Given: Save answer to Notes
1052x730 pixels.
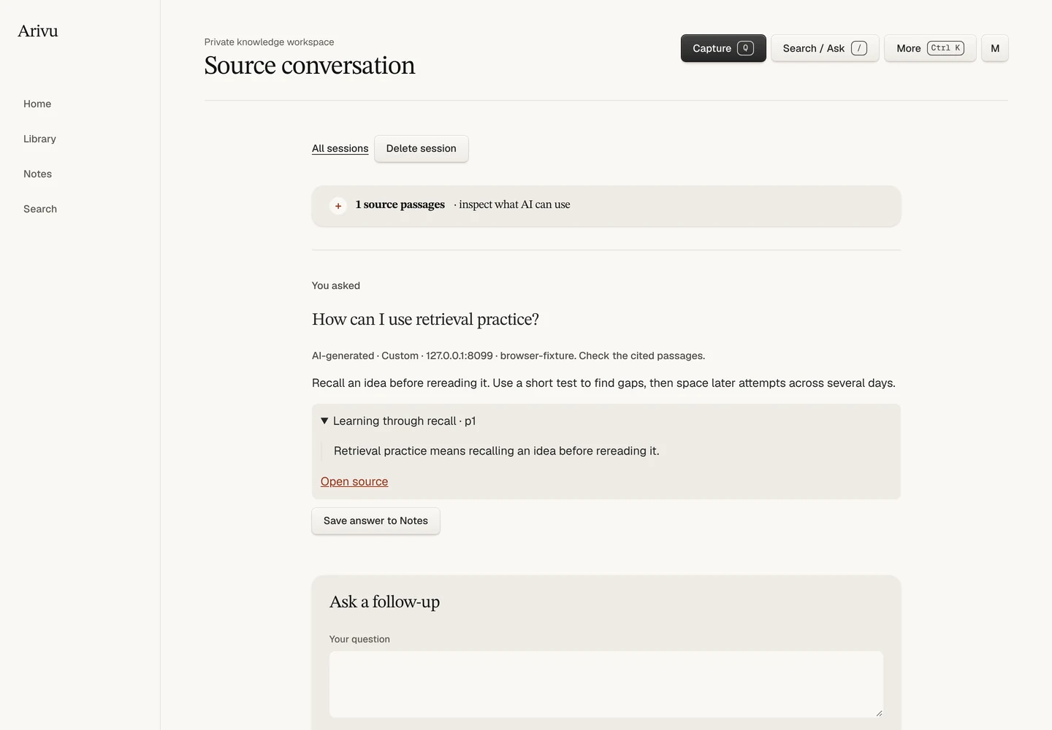Looking at the screenshot, I should (376, 520).
